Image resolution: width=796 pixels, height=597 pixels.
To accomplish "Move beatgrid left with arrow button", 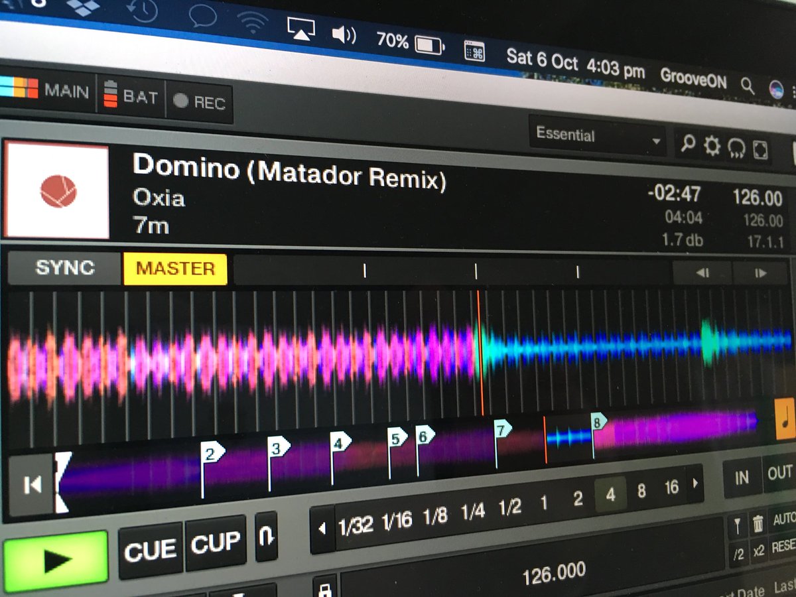I will pos(702,273).
